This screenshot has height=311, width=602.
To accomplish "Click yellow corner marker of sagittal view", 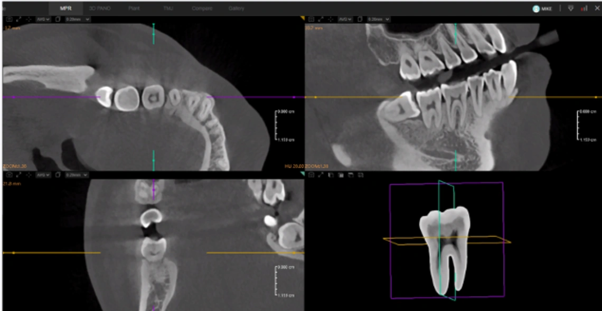I will pos(302,17).
